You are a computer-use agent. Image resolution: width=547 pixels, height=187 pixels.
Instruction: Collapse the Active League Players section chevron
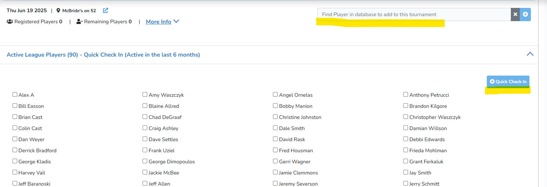coord(530,54)
